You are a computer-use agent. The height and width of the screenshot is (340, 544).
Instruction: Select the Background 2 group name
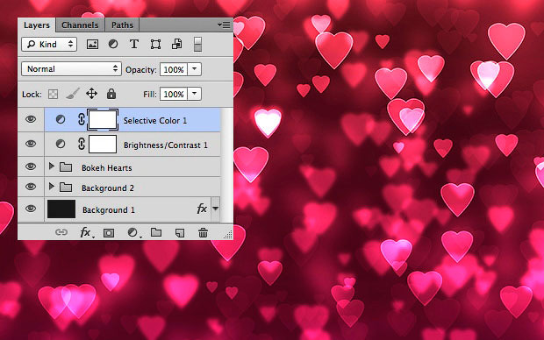(108, 188)
